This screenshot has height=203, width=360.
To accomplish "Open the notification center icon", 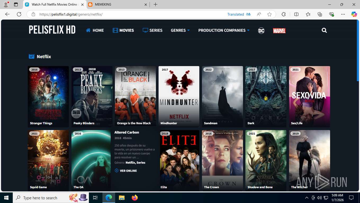I will click(x=351, y=198).
